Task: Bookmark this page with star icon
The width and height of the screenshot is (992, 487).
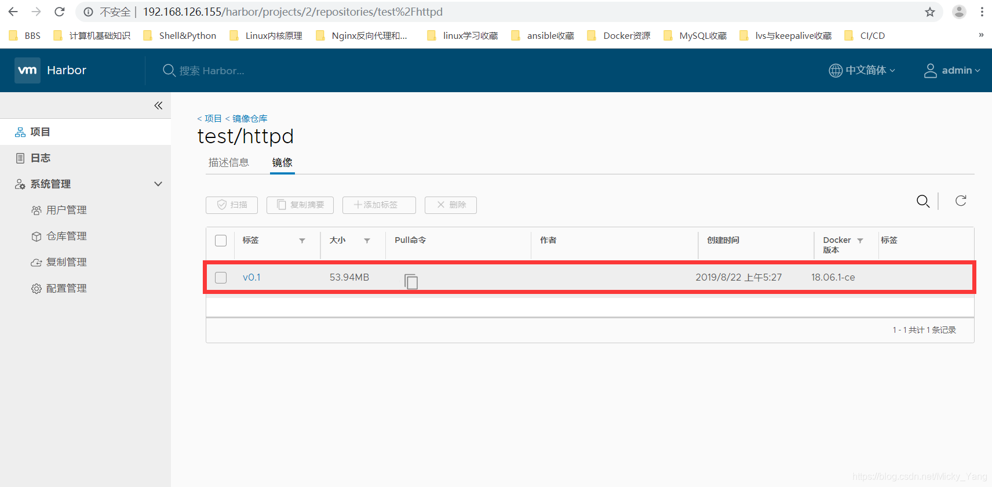Action: pyautogui.click(x=930, y=12)
